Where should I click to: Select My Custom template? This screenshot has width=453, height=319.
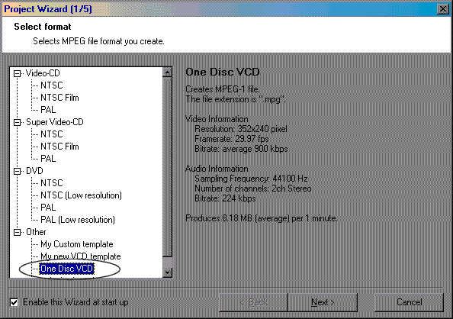pyautogui.click(x=76, y=244)
